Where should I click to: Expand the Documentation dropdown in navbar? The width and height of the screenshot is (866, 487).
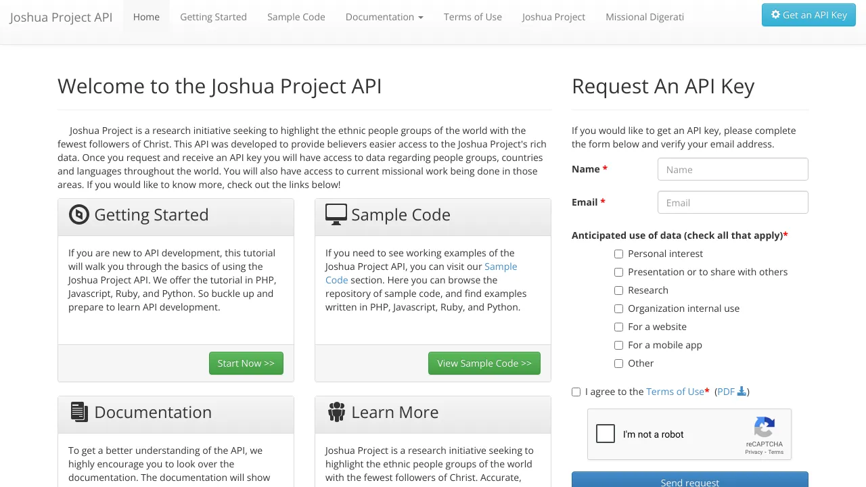384,17
